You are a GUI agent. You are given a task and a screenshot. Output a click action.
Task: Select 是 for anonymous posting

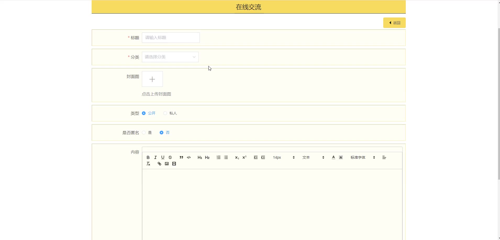coord(144,133)
